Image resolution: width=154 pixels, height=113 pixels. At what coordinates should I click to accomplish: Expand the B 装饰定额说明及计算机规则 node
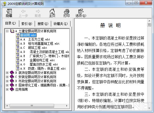[x=7, y=73]
